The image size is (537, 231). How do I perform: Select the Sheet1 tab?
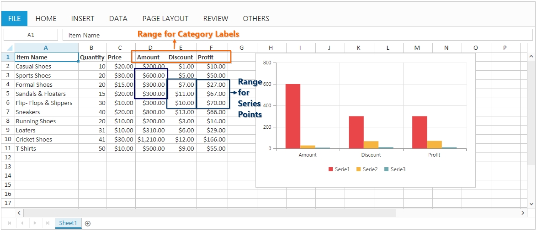coord(68,223)
